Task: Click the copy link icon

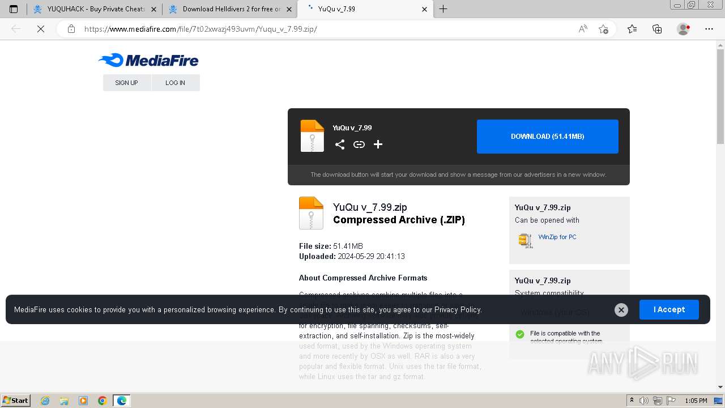Action: (359, 144)
